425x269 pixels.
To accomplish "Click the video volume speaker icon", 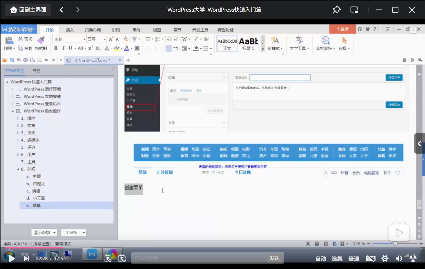I will click(398, 258).
